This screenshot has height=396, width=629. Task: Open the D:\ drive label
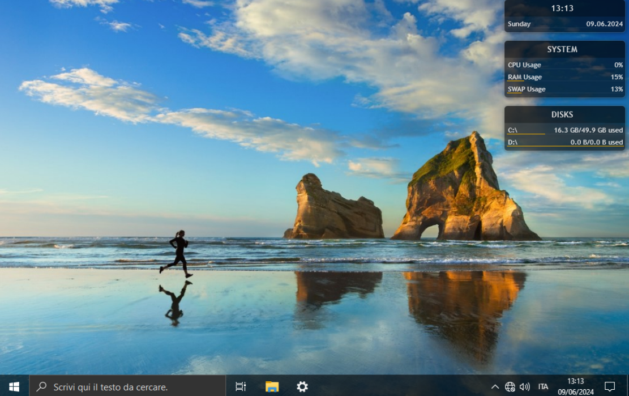tap(513, 142)
